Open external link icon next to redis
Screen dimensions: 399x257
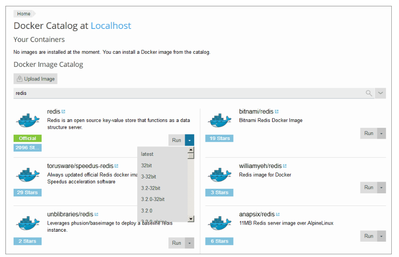[63, 112]
